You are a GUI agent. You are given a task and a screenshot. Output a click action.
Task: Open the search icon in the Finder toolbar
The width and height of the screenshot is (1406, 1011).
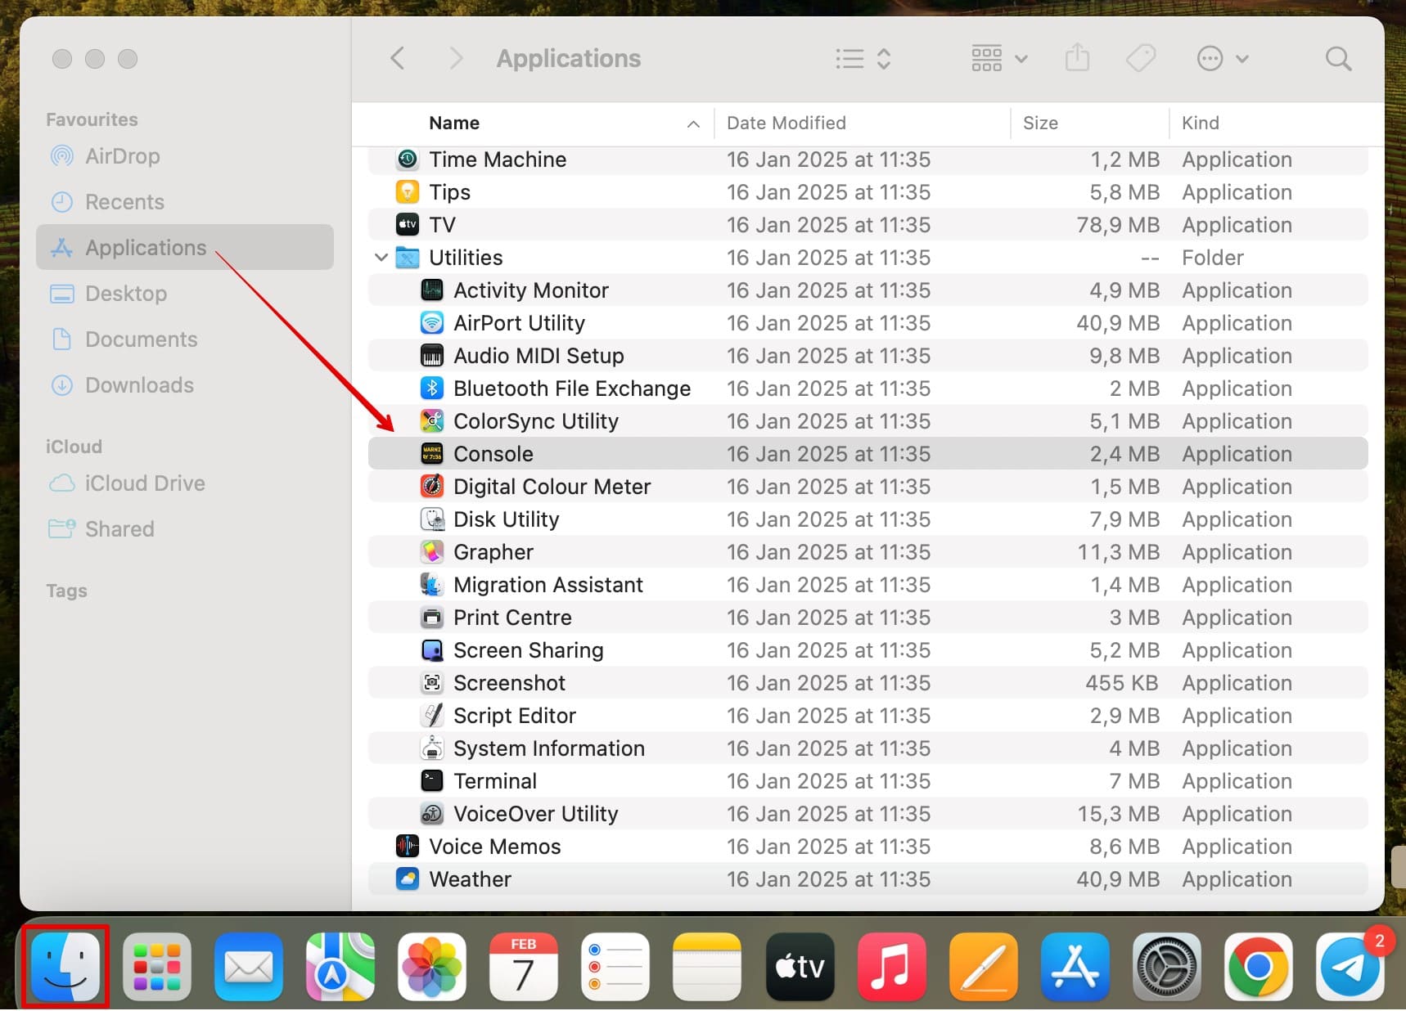coord(1337,58)
